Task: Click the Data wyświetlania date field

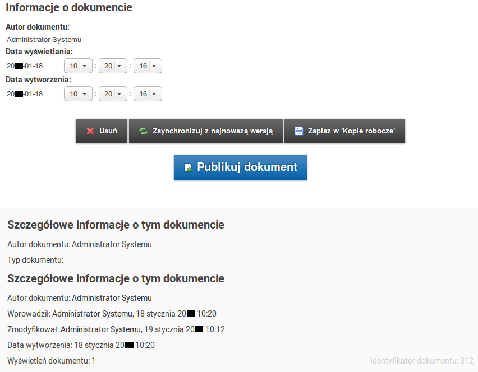Action: [25, 66]
